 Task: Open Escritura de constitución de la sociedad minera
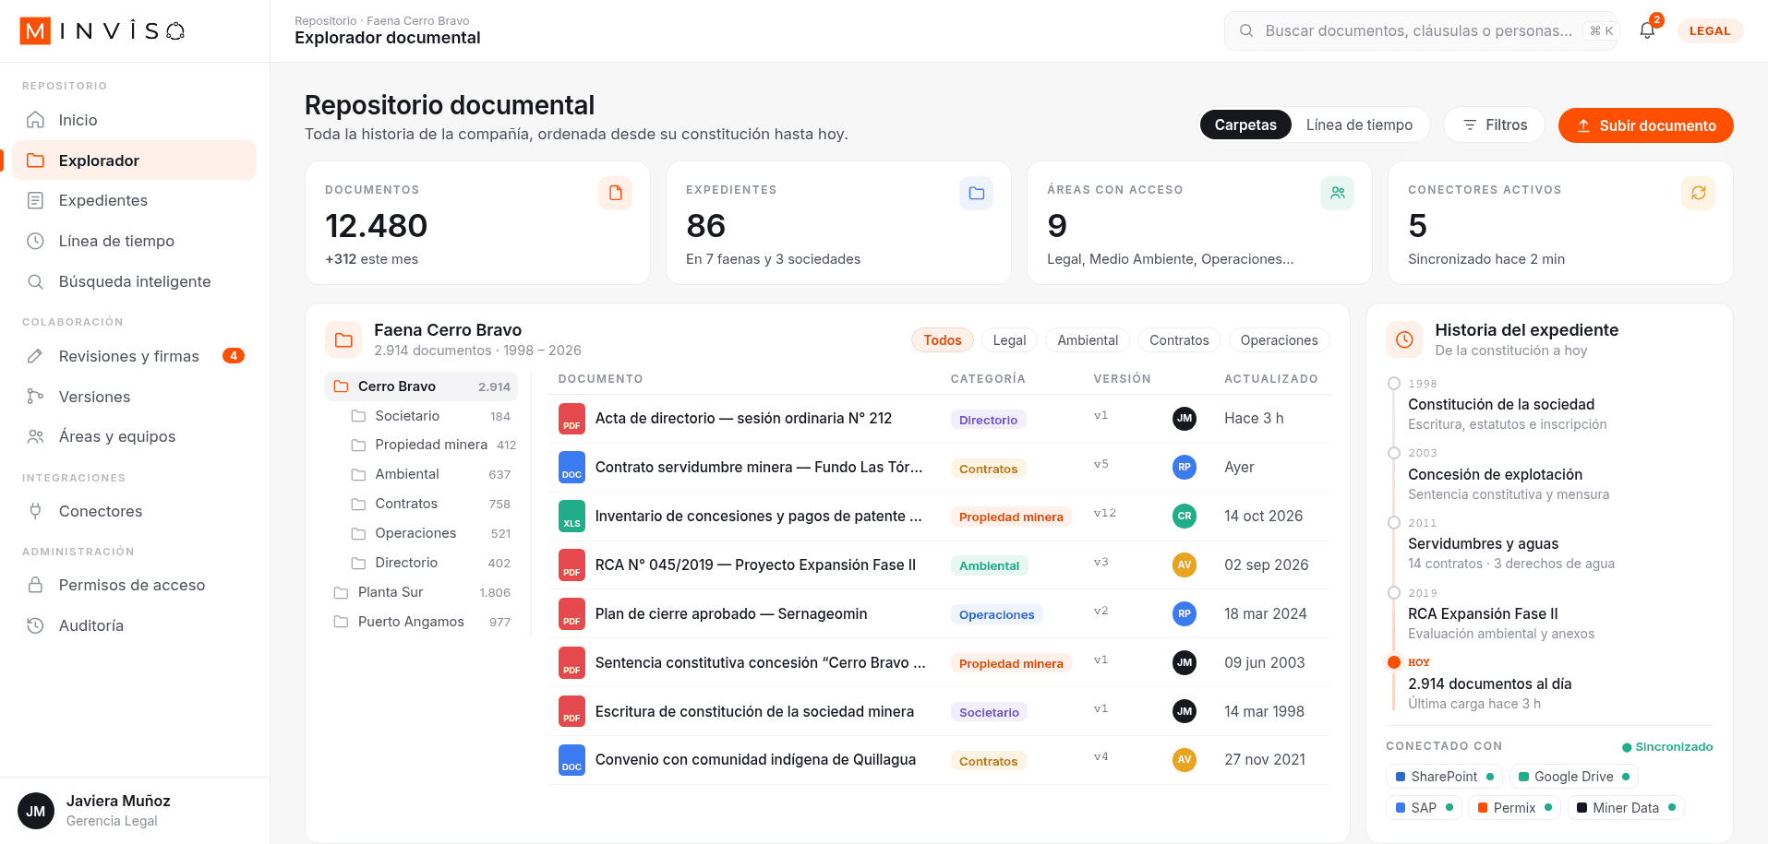point(754,711)
